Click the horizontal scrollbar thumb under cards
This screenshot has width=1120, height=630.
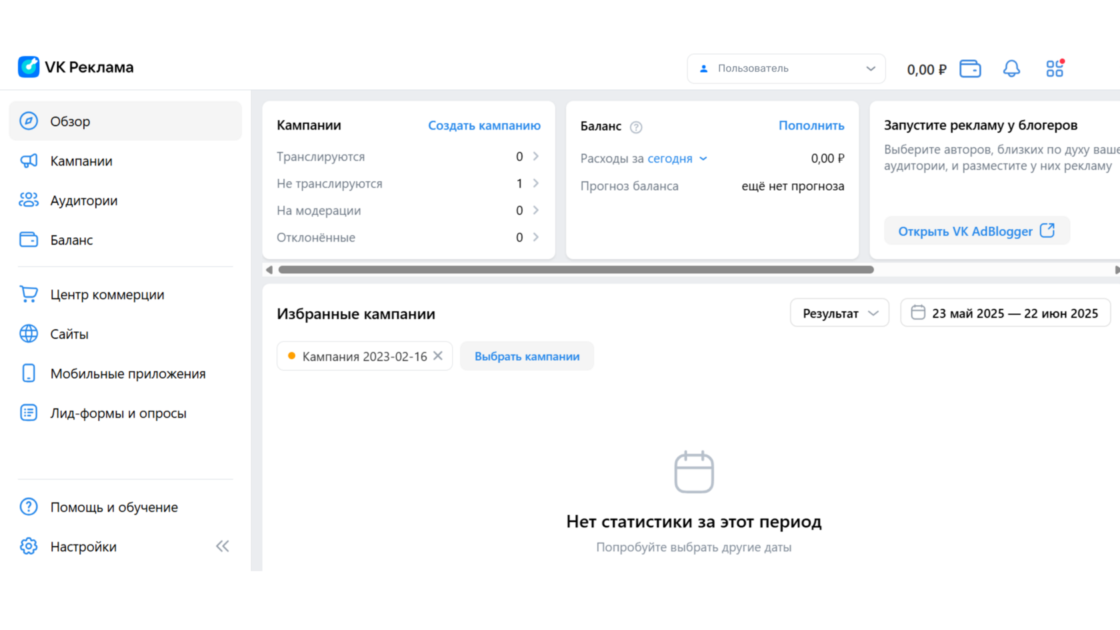point(576,269)
